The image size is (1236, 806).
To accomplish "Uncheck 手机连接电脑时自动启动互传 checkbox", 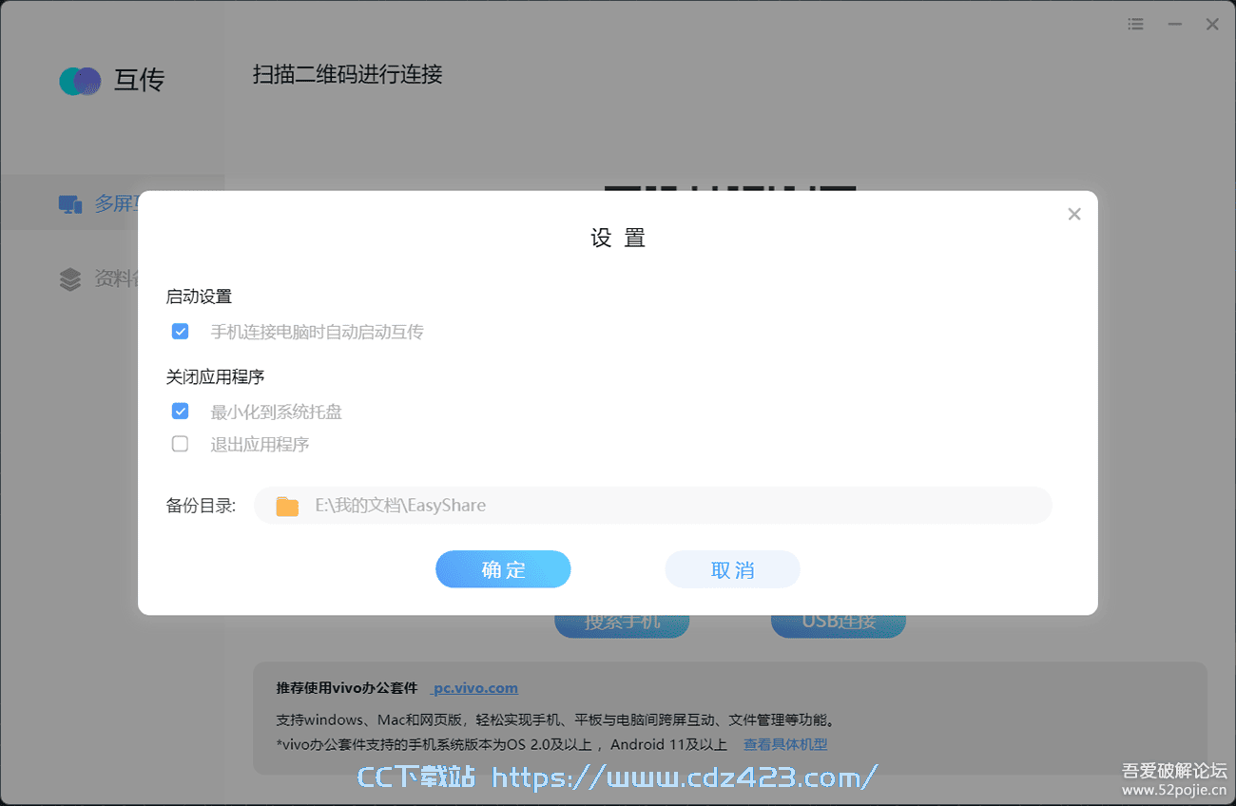I will 180,332.
